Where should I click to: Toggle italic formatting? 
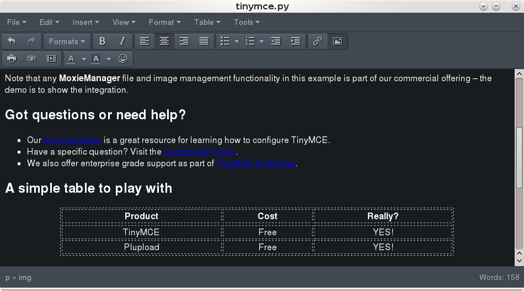tap(122, 41)
